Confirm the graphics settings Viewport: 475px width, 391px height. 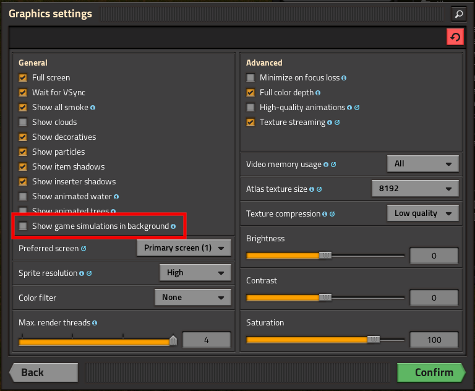pos(431,372)
